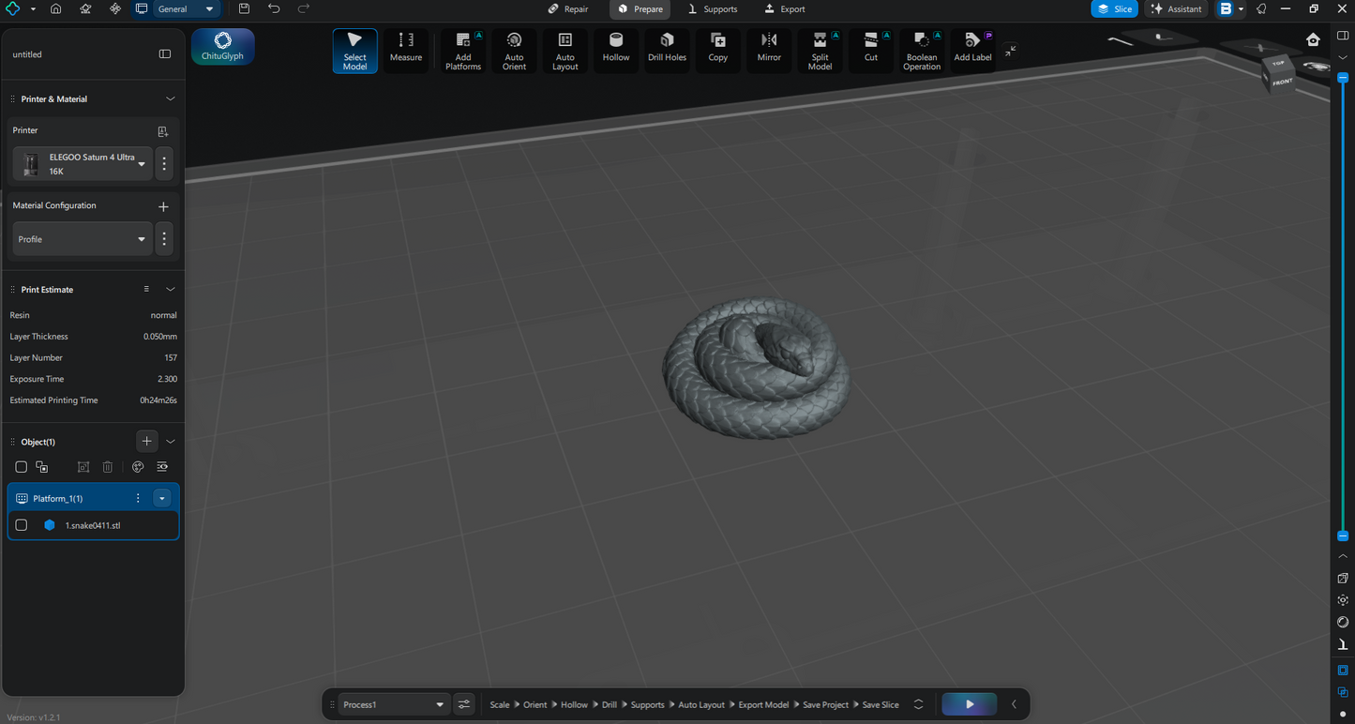Click the redo arrow icon
1355x724 pixels.
click(x=304, y=8)
